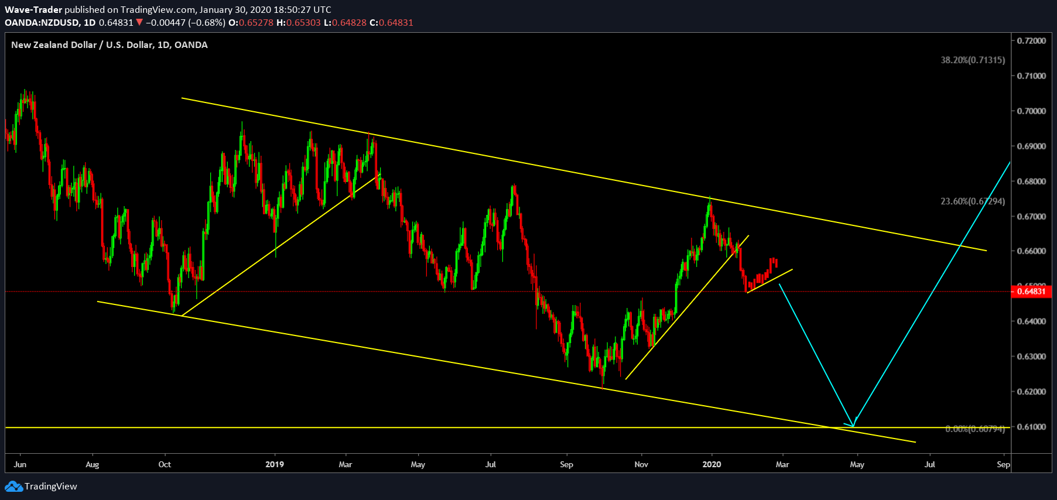Click the high price value H:0.65303
This screenshot has height=500, width=1057.
(299, 23)
